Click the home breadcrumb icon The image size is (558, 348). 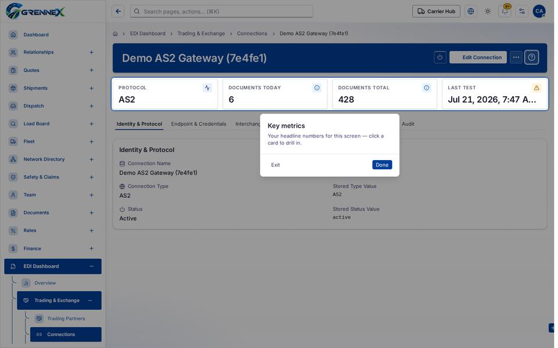pos(115,34)
